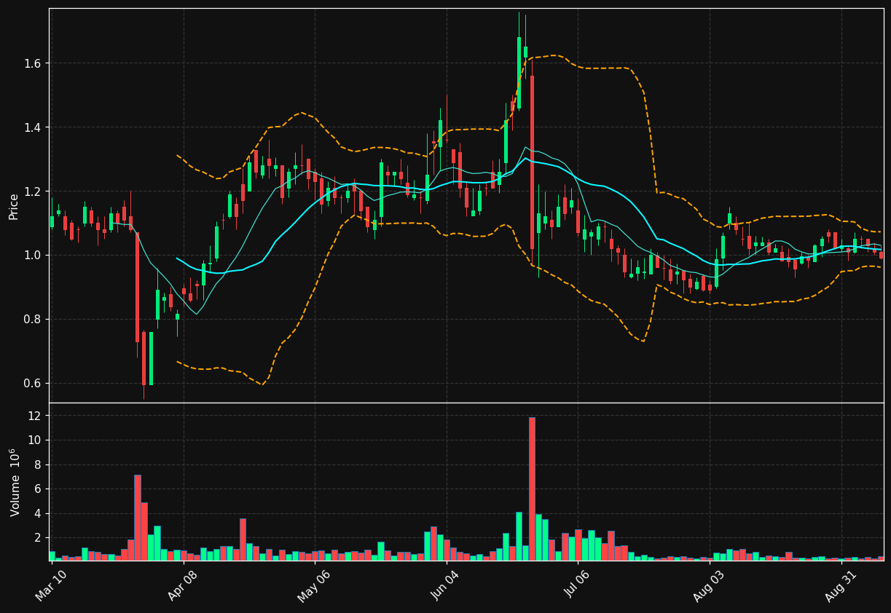Click the Volume 10^6 axis title
The height and width of the screenshot is (613, 891).
tap(14, 482)
